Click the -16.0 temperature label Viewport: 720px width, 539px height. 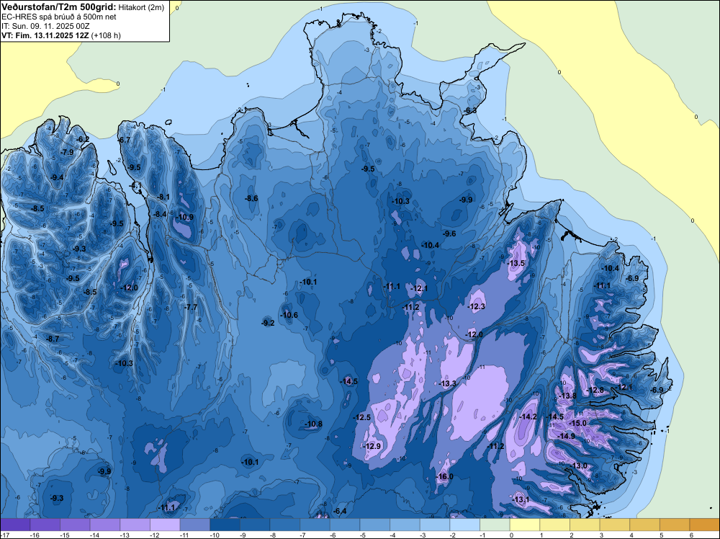[x=445, y=476]
